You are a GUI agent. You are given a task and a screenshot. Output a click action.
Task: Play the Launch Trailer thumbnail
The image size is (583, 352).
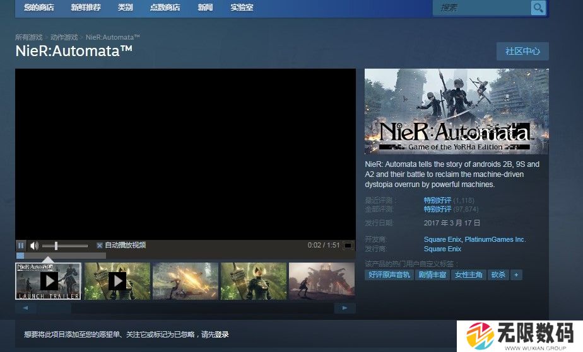(x=49, y=281)
